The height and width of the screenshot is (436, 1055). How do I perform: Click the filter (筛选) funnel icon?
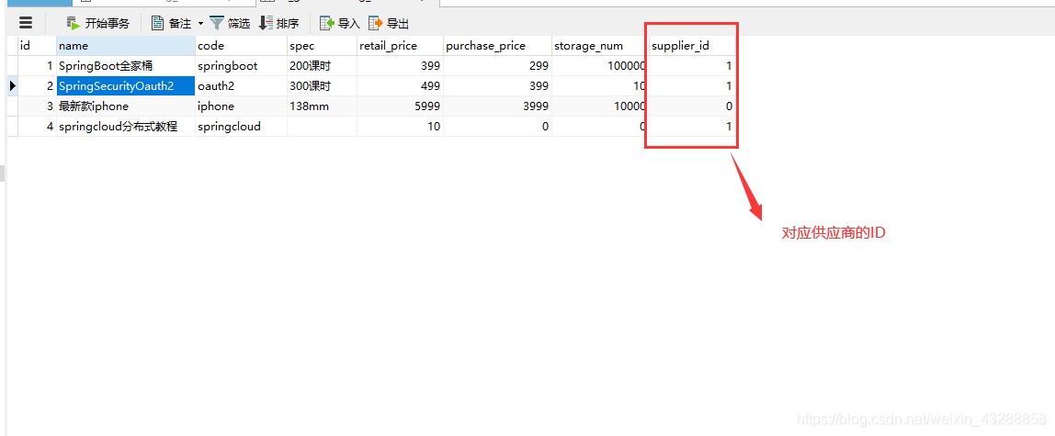[x=217, y=24]
